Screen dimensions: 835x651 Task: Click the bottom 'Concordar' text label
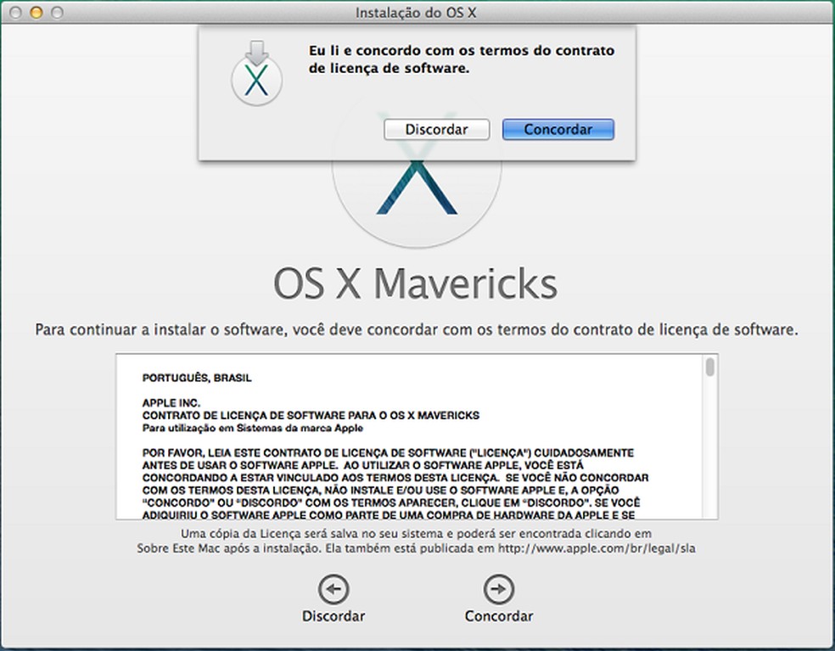point(499,616)
